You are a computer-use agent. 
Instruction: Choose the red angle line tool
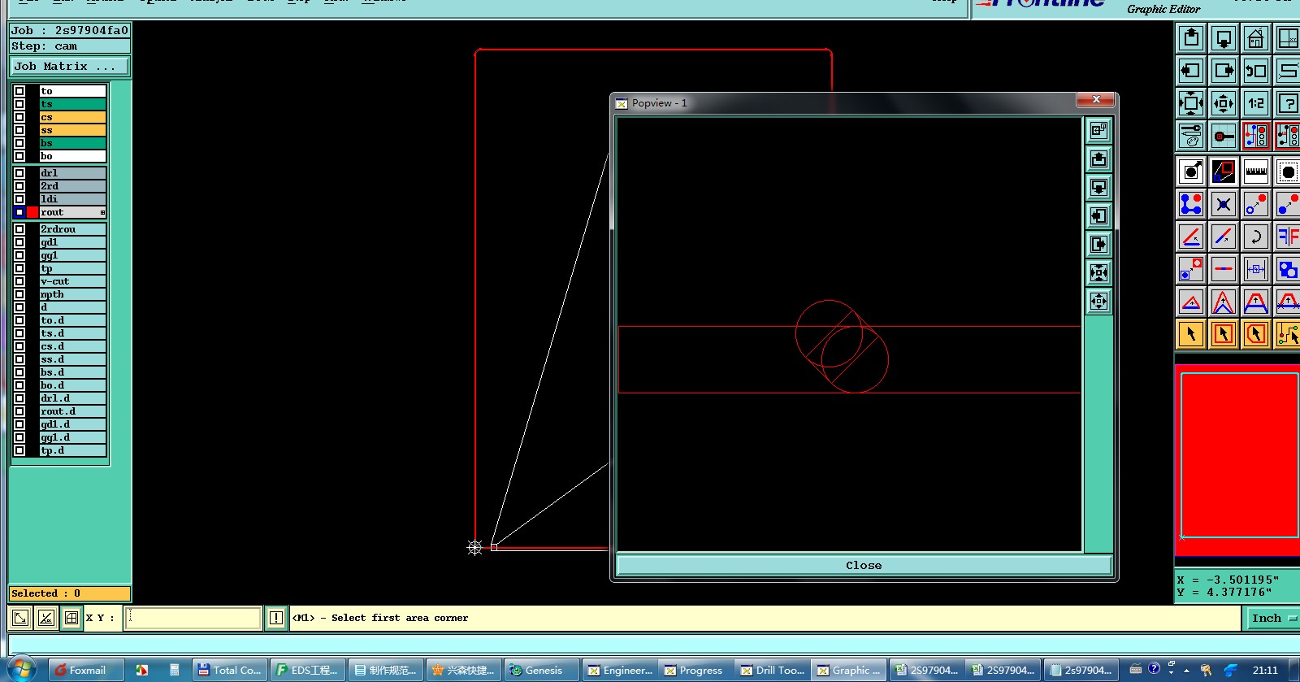(x=1191, y=237)
